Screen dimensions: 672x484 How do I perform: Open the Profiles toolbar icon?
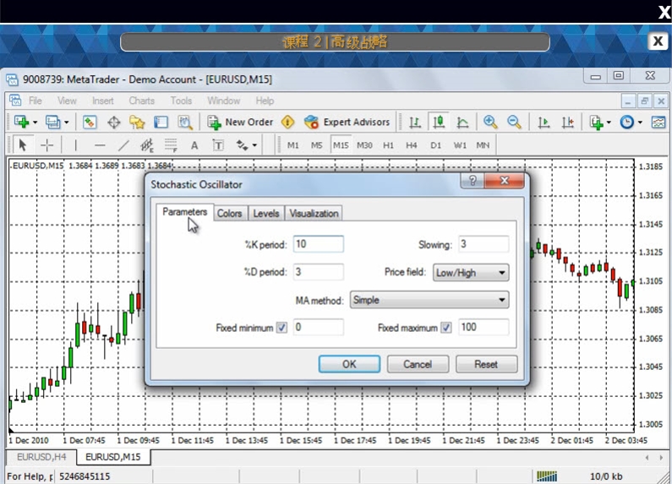point(52,122)
